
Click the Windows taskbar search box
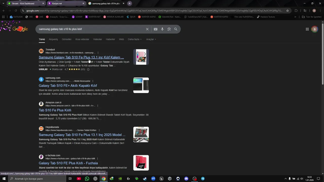click(x=37, y=179)
